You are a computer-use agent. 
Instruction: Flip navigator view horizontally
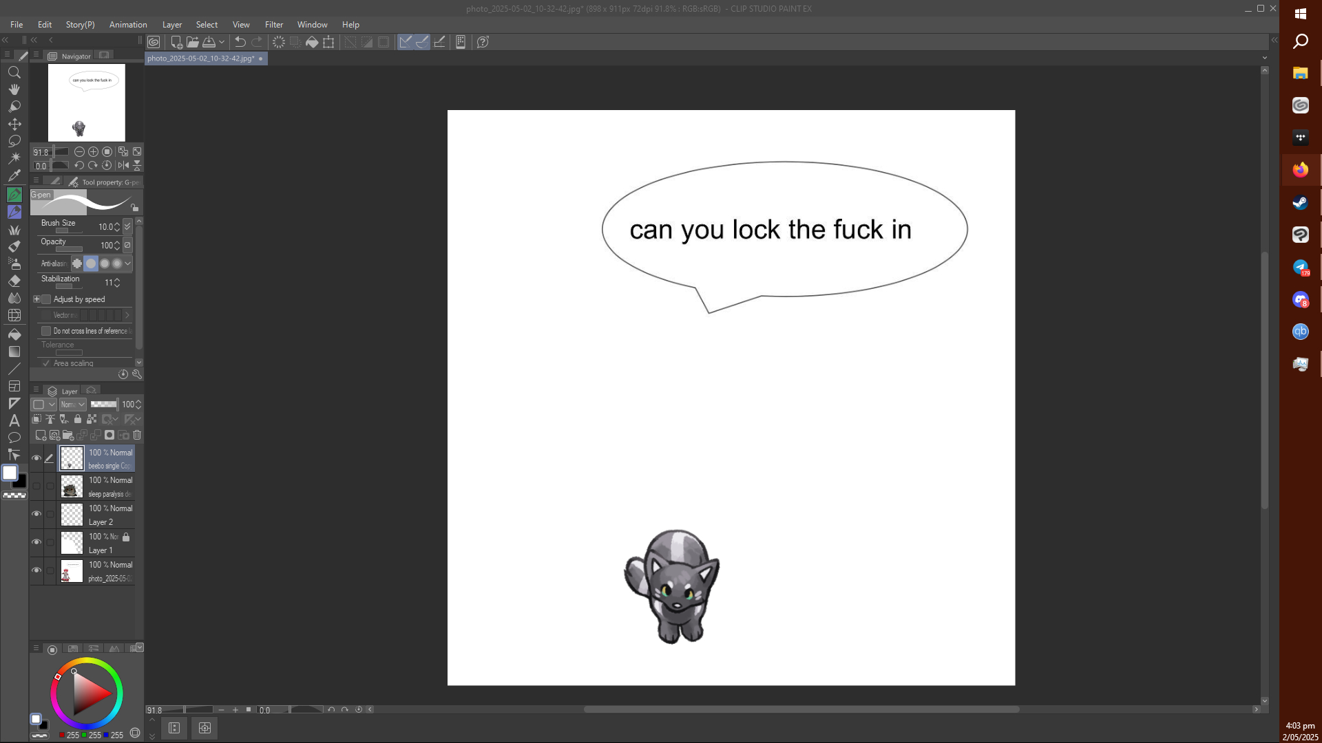point(123,165)
